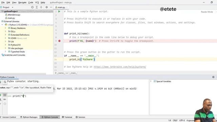Hide the Project tool window
Viewport: 217px width, 122px height.
[x=51, y=7]
